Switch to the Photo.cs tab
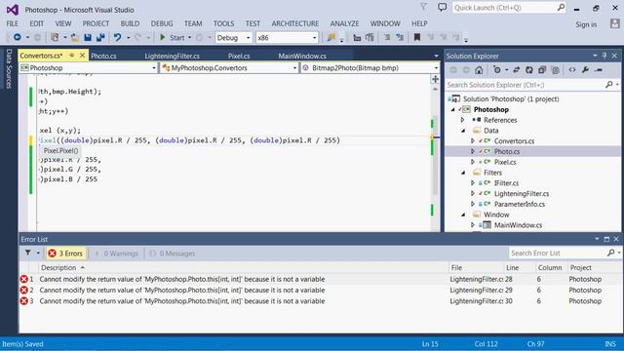 (103, 57)
